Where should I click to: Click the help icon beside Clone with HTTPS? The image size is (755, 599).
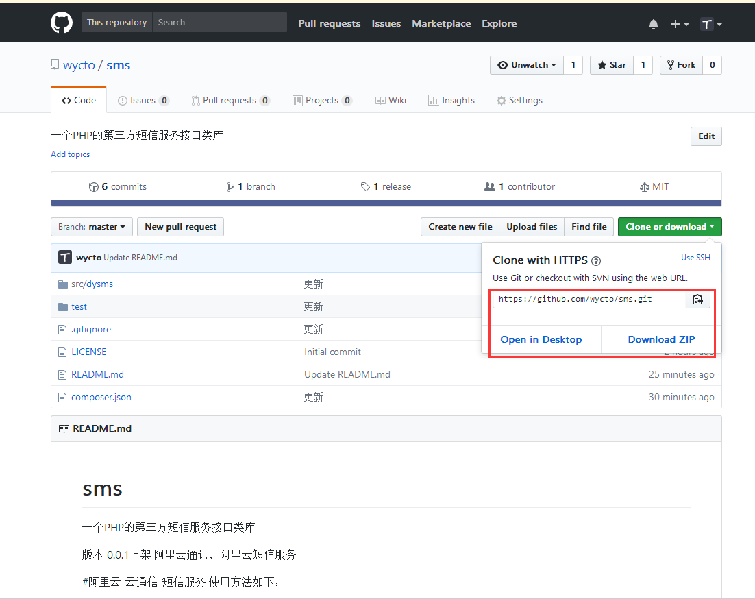596,261
